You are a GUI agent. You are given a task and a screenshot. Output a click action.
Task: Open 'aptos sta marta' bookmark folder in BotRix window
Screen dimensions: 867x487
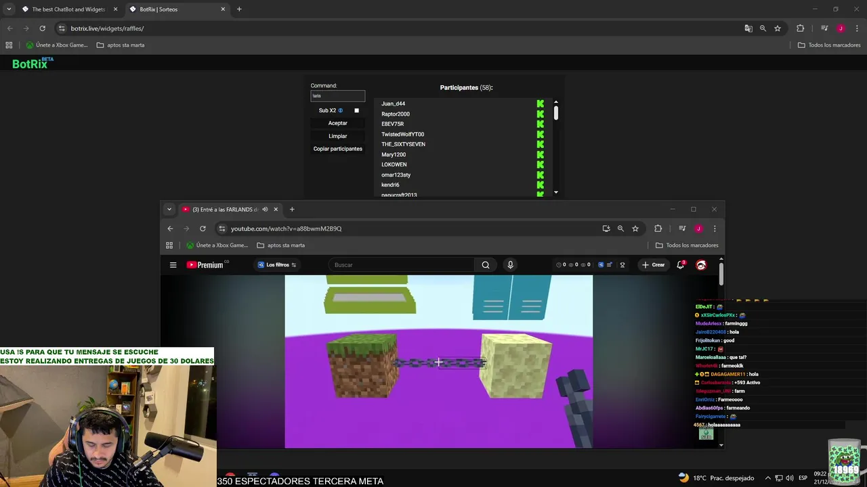[x=121, y=45]
